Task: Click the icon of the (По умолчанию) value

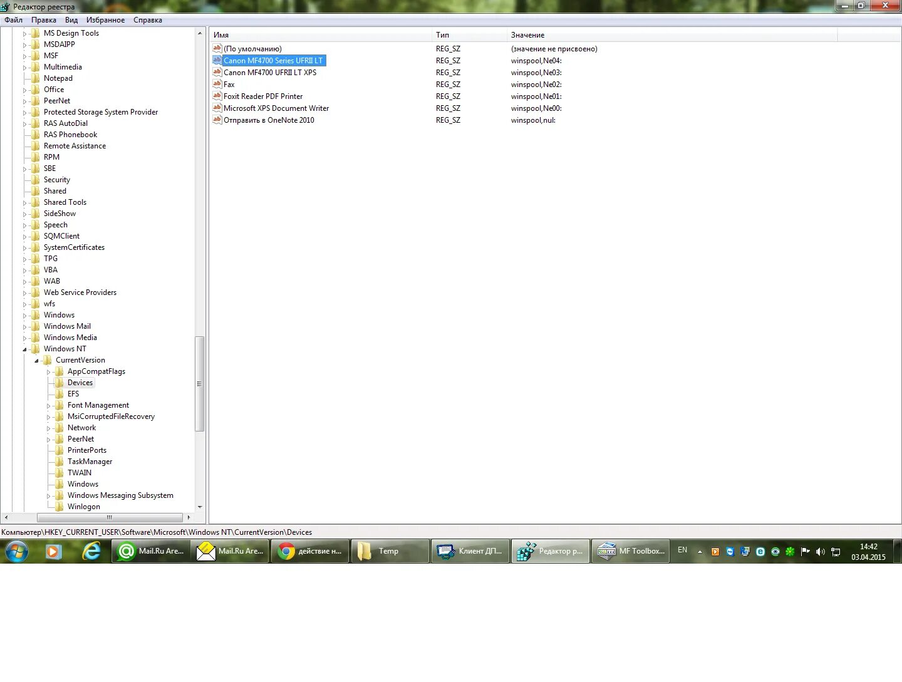Action: [x=217, y=48]
